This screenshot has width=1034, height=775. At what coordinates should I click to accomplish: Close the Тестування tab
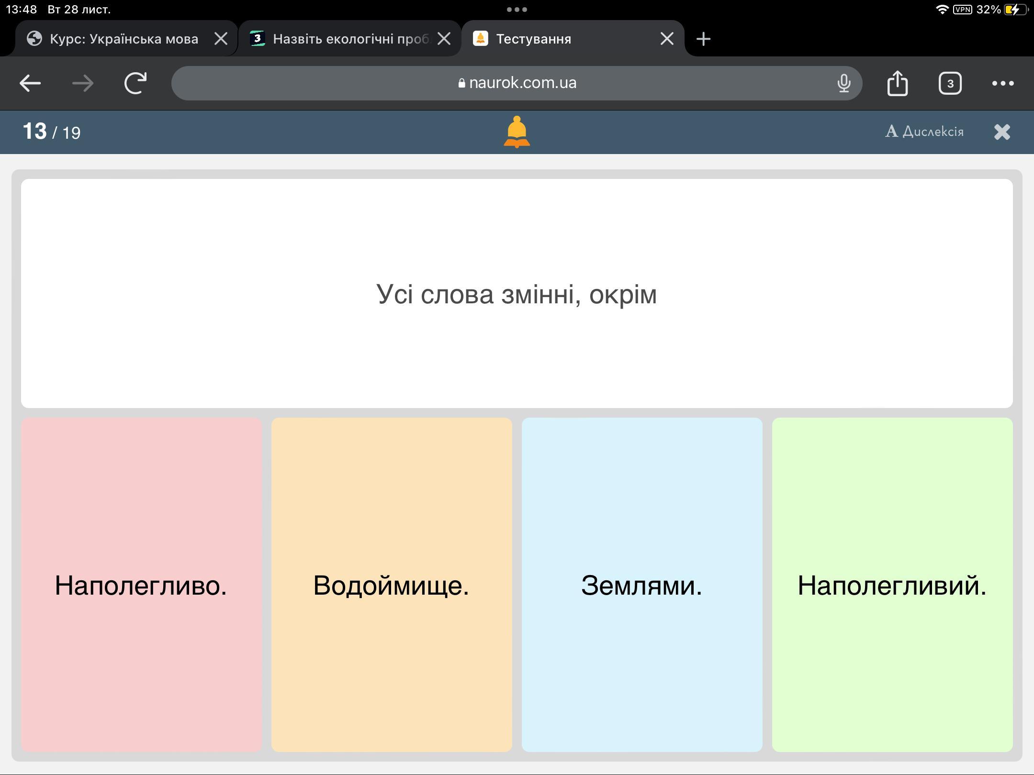coord(667,39)
